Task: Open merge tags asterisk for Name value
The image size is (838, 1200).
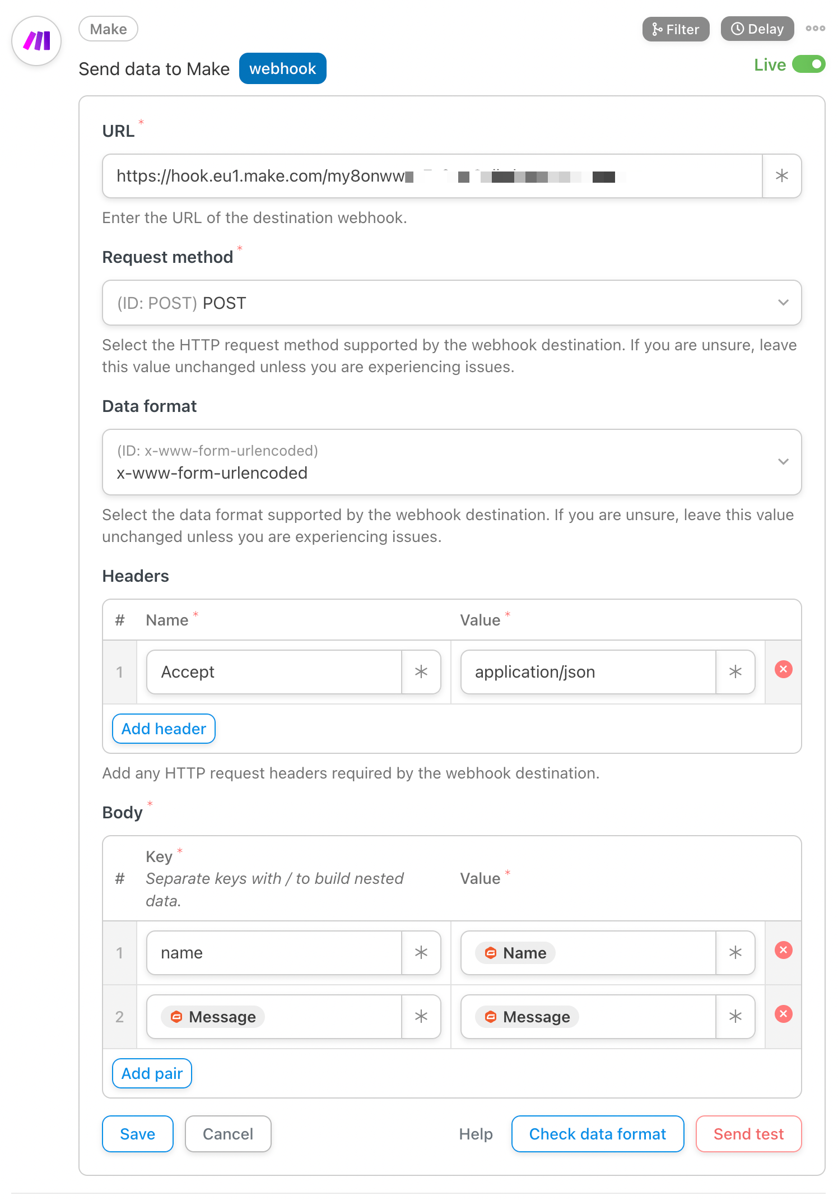Action: (735, 953)
